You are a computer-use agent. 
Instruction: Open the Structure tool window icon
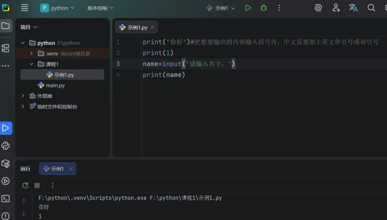click(x=5, y=48)
